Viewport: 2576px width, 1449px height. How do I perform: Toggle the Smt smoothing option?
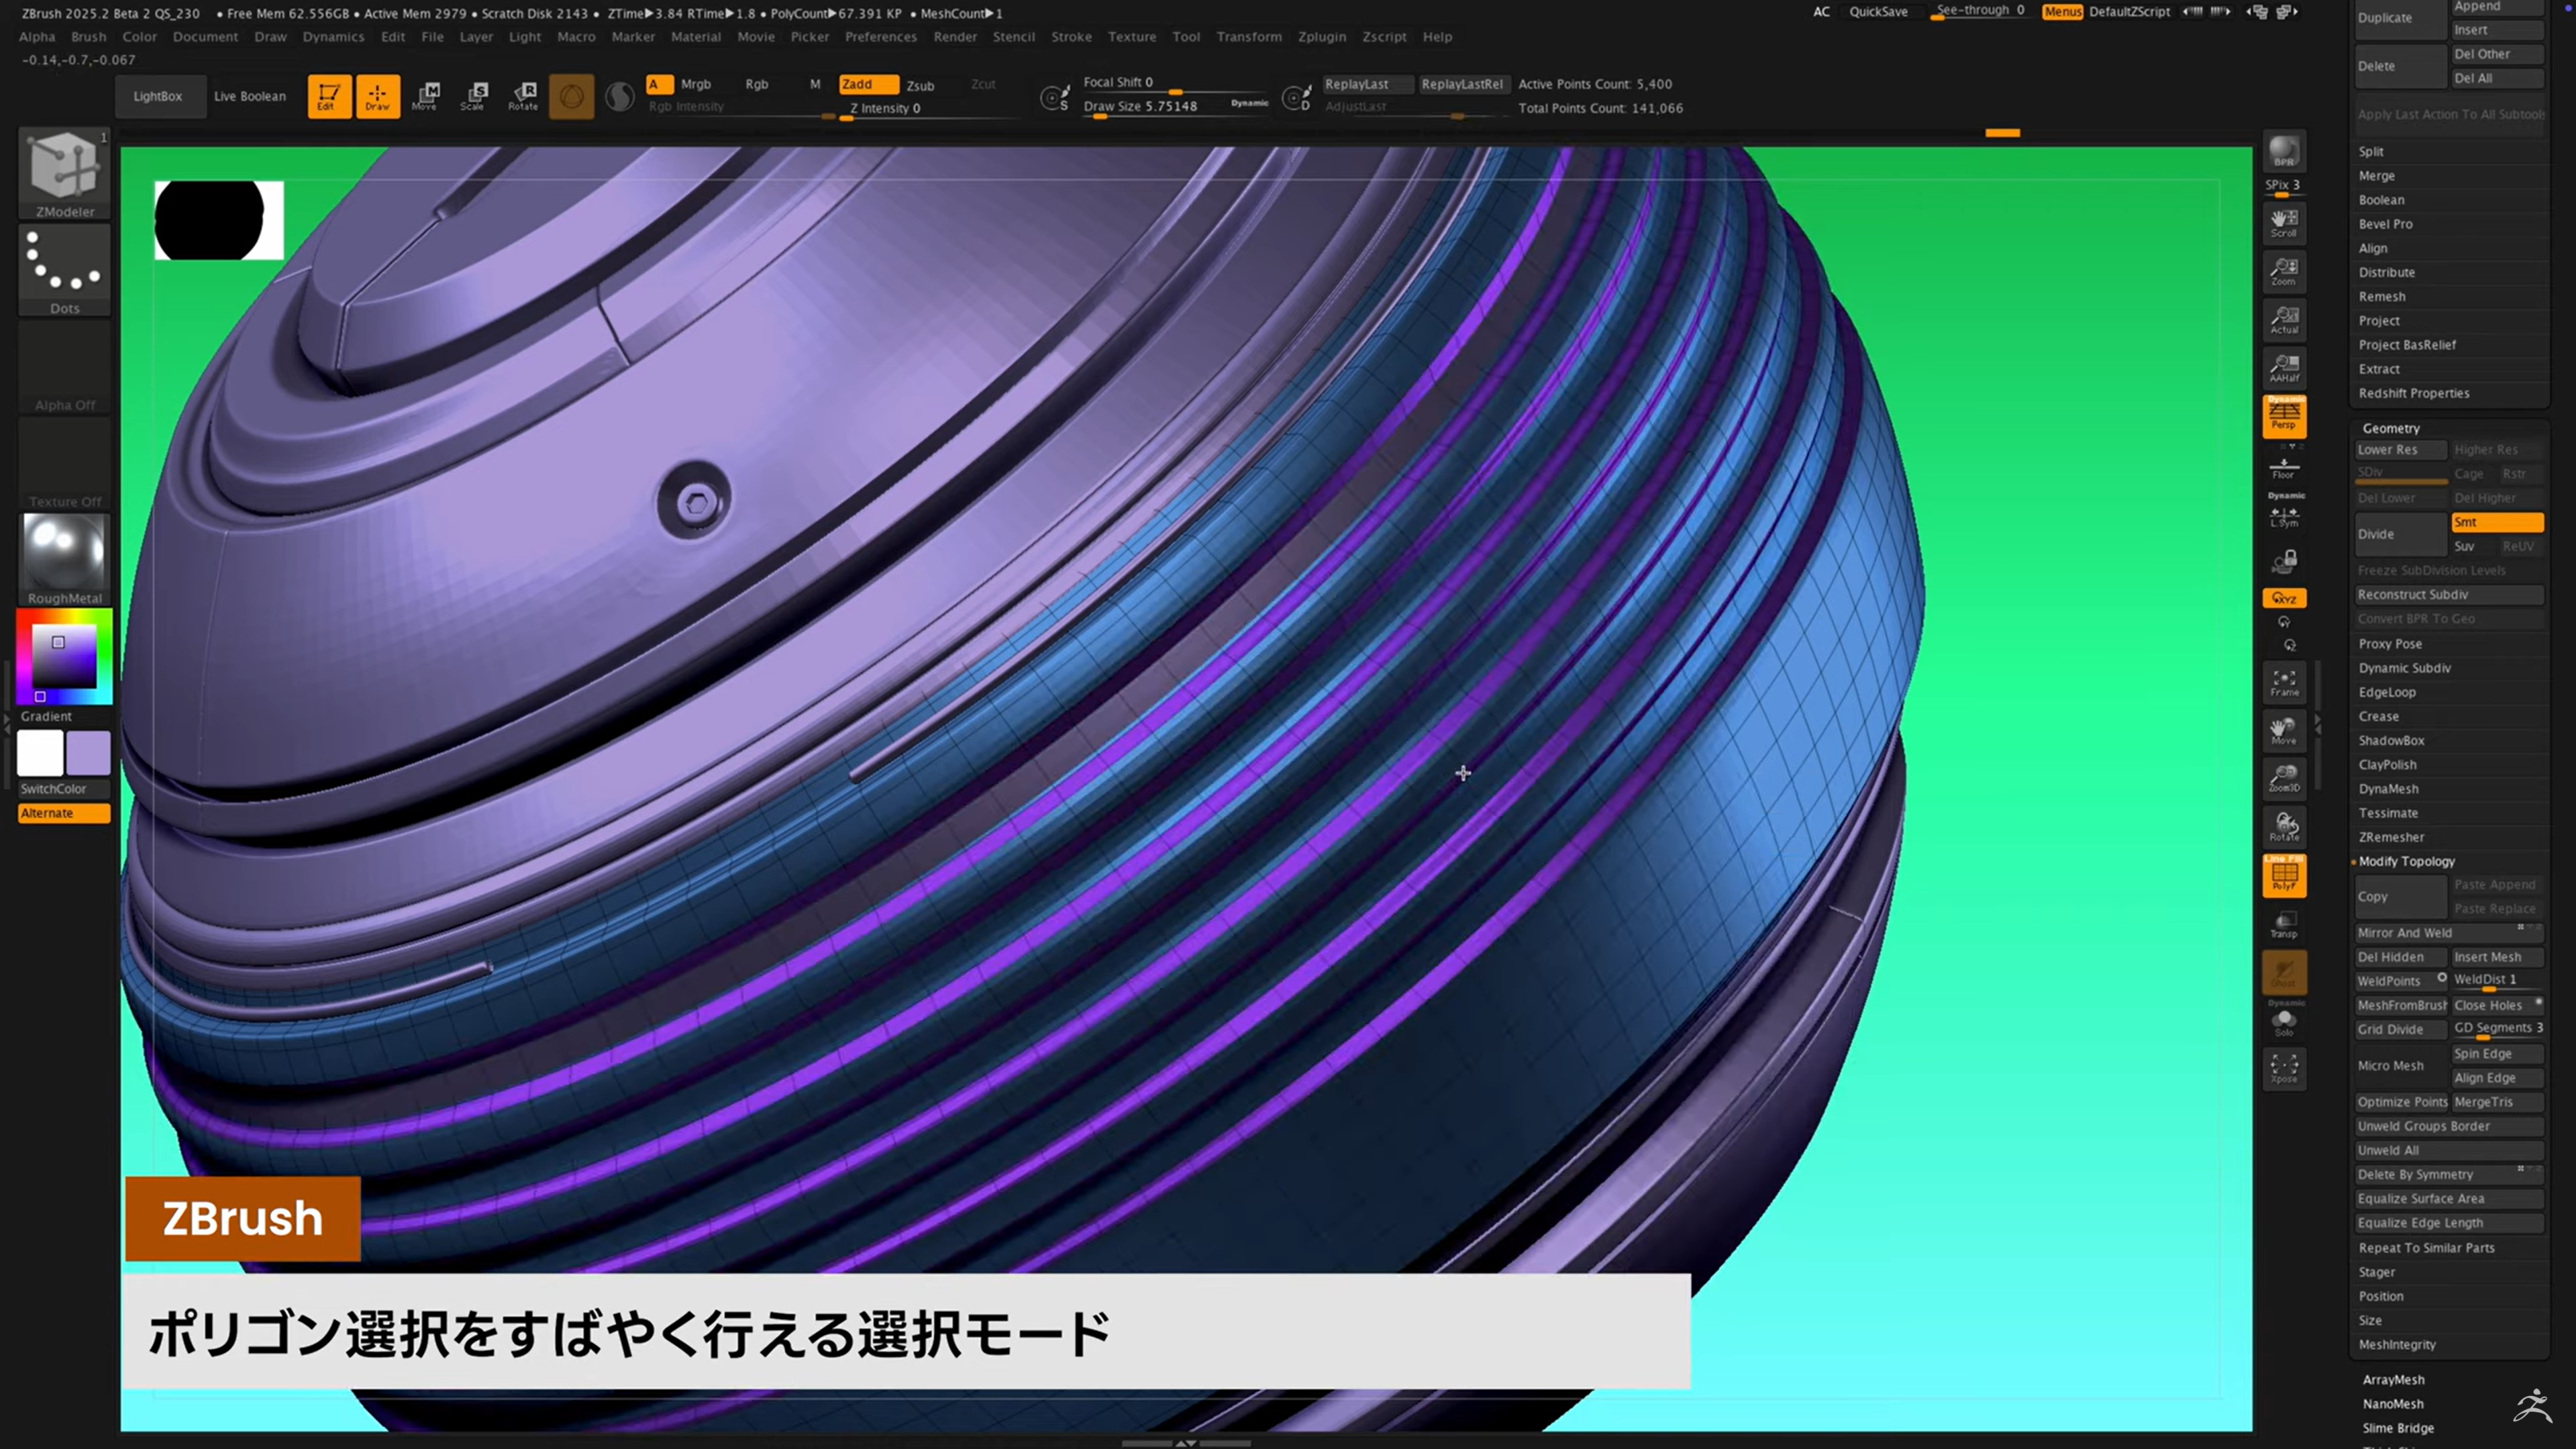point(2496,522)
